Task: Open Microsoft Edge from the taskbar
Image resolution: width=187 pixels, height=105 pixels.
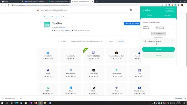Action: (x=17, y=103)
